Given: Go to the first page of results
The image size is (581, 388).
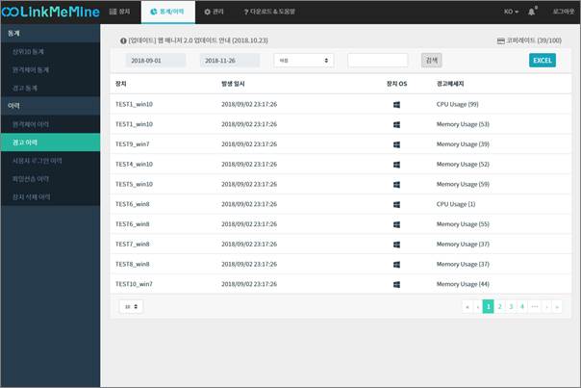Looking at the screenshot, I should 467,306.
